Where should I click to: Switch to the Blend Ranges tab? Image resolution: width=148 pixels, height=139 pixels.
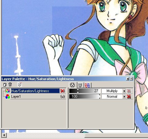(87, 85)
